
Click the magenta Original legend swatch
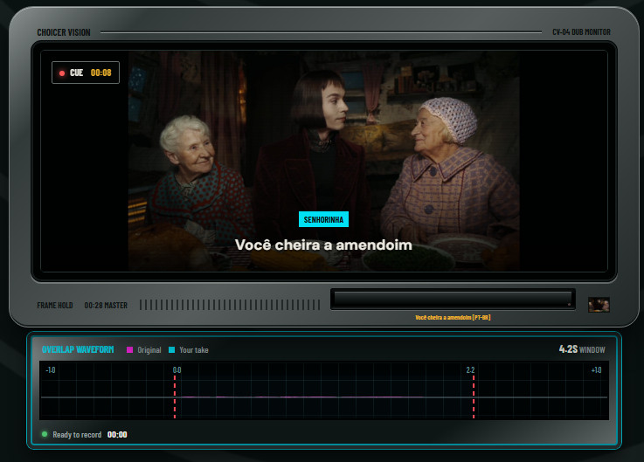pos(130,350)
